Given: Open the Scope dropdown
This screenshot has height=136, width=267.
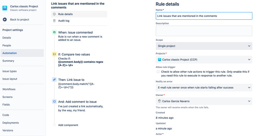Looking at the screenshot, I should (204, 46).
